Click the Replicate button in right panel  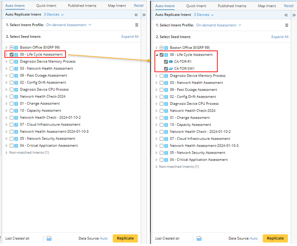(275, 238)
